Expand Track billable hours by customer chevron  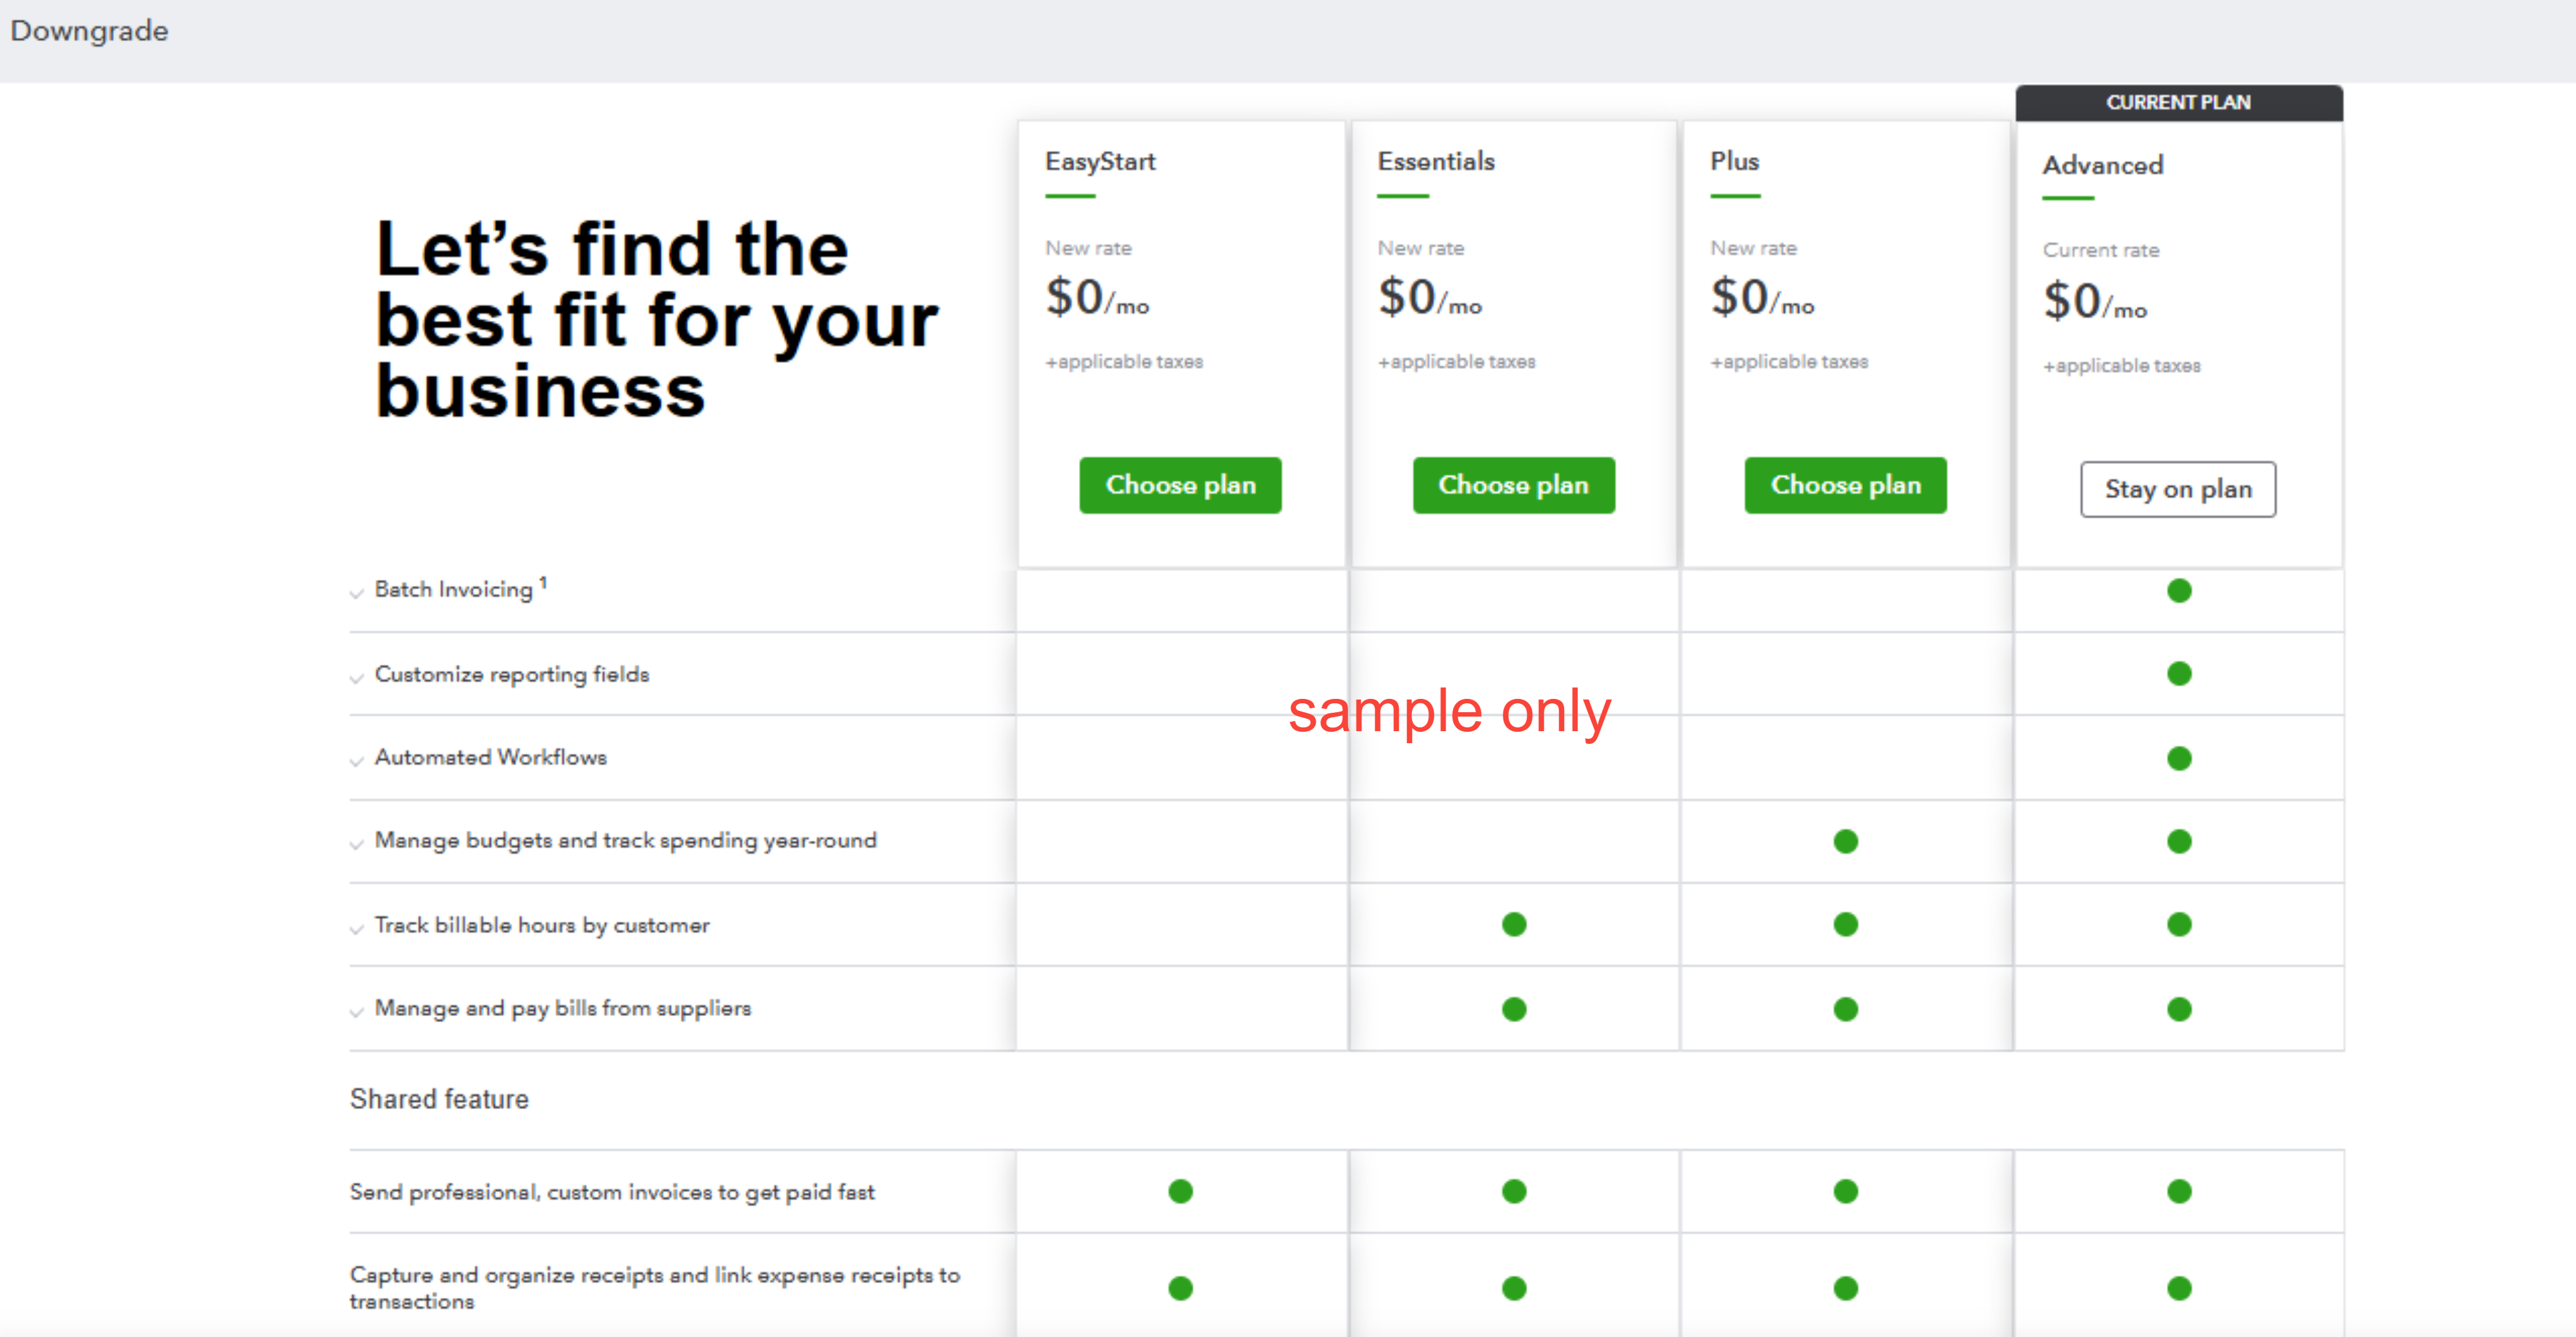pyautogui.click(x=356, y=930)
